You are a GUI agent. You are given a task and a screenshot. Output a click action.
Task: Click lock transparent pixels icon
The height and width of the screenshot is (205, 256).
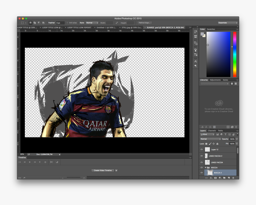pyautogui.click(x=206, y=144)
